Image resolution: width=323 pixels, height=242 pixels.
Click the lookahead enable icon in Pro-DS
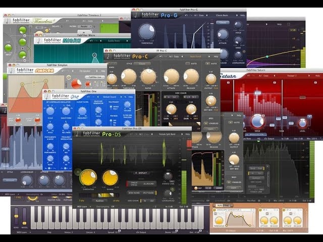click(173, 189)
